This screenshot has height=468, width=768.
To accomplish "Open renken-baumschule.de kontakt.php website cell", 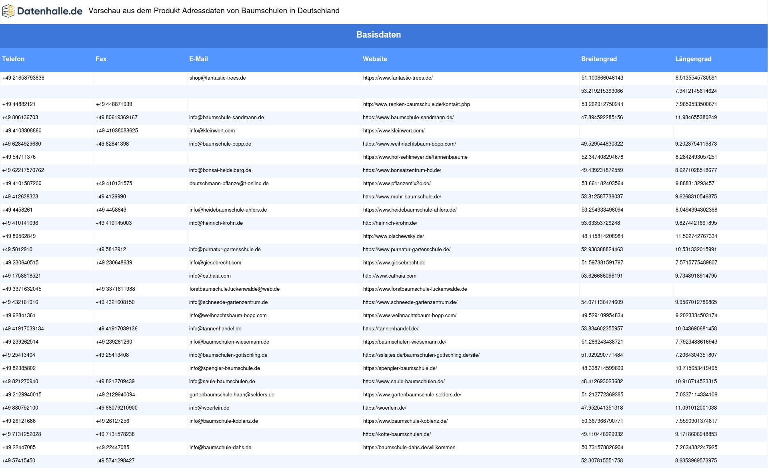I will tap(416, 104).
